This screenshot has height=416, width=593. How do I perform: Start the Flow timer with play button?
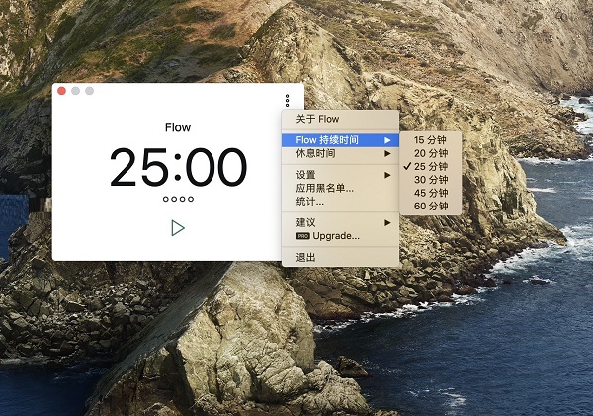point(177,228)
